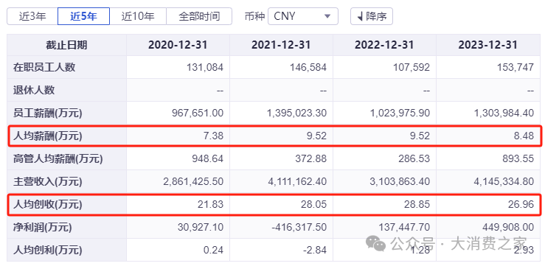Click the sort arrow icon in 降序
The width and height of the screenshot is (545, 266).
[360, 16]
